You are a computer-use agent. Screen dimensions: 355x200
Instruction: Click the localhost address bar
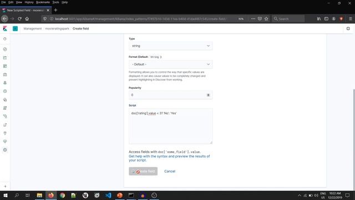pos(140,19)
